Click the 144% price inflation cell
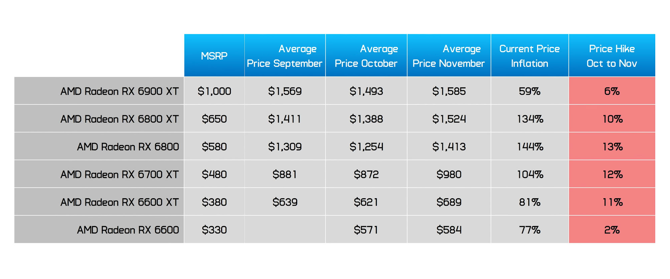 pos(530,147)
